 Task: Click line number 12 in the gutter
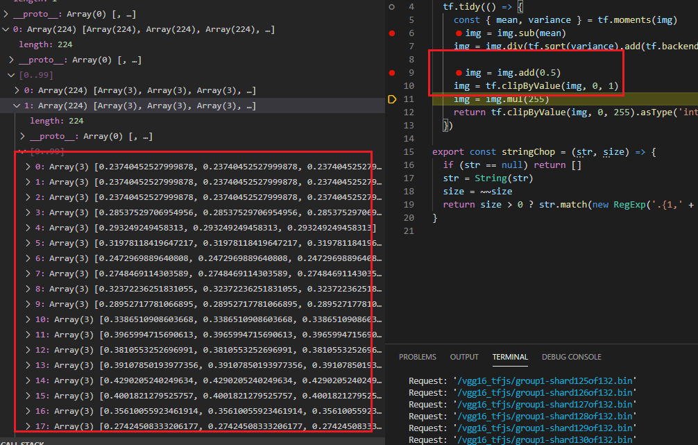[409, 112]
